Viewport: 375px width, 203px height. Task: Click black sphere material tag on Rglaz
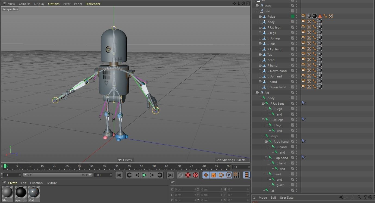[x=314, y=16]
